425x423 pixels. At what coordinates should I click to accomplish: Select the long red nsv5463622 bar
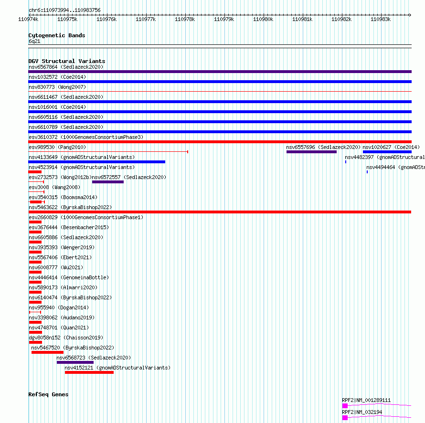[220, 212]
